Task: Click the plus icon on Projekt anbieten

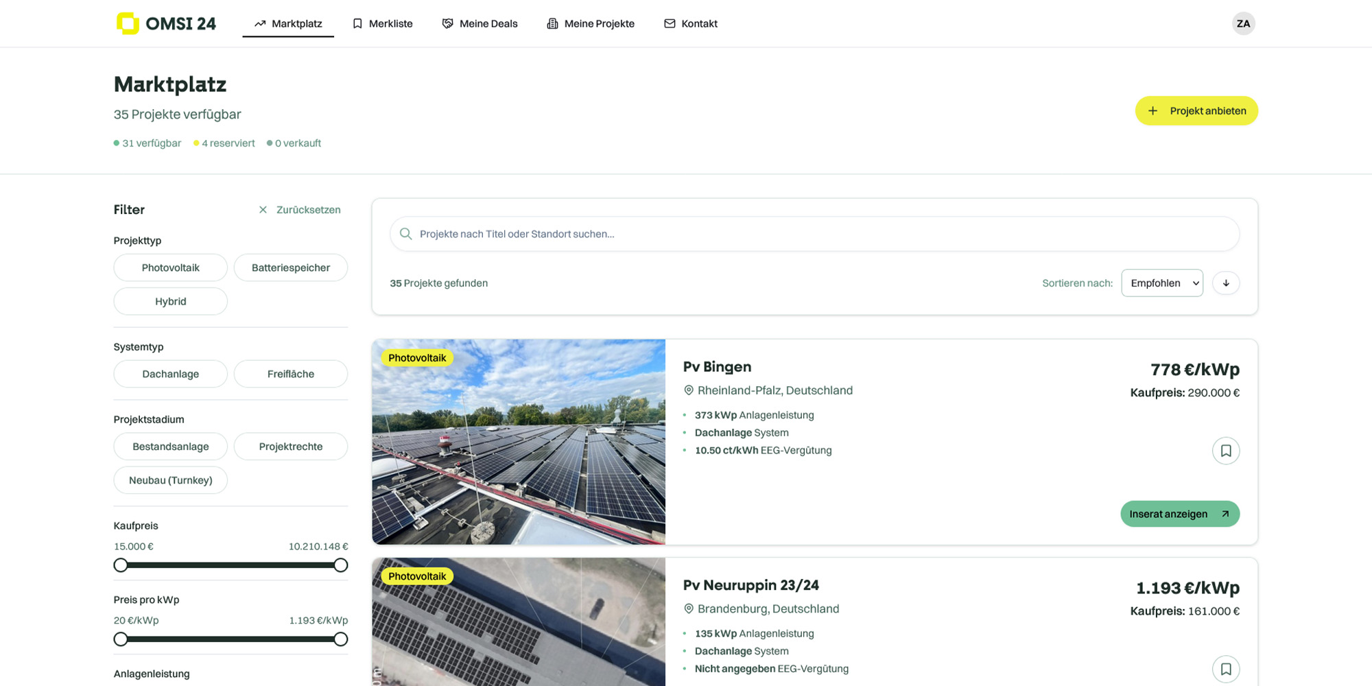Action: coord(1152,111)
